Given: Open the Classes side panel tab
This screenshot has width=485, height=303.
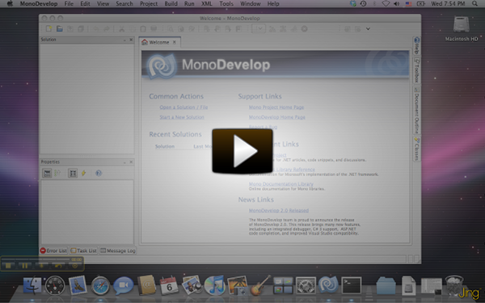Looking at the screenshot, I should 416,149.
